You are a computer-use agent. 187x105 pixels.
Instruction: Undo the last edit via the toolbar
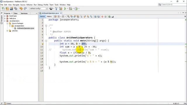[21, 8]
